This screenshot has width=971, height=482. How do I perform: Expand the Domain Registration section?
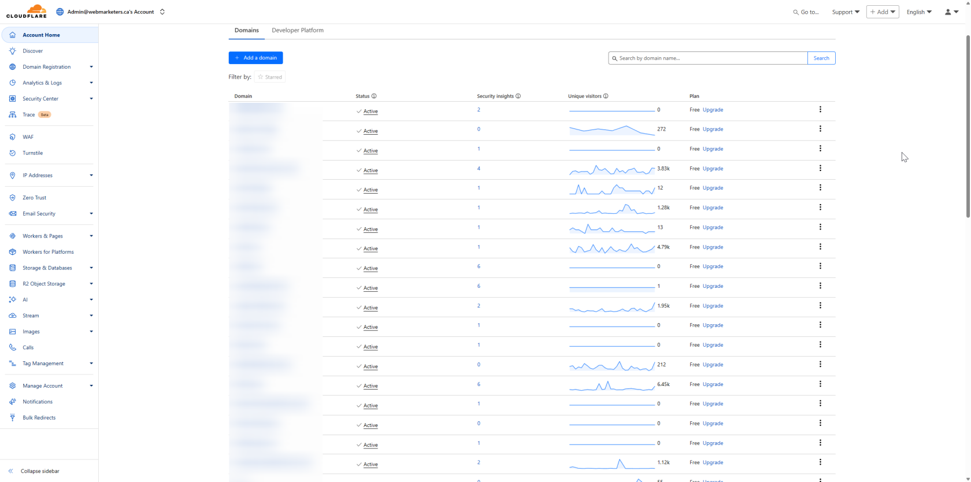tap(91, 67)
